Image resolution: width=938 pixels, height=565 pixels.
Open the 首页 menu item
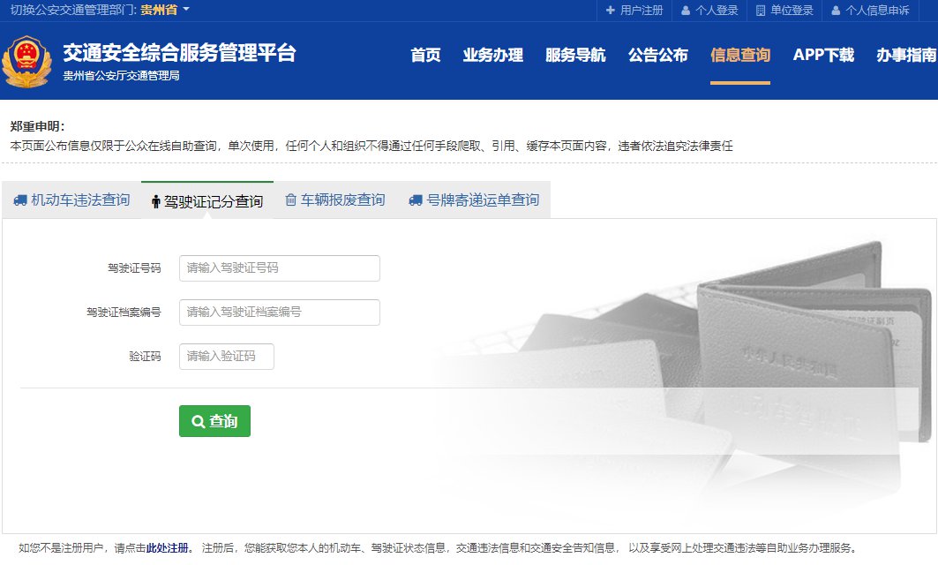pos(425,55)
